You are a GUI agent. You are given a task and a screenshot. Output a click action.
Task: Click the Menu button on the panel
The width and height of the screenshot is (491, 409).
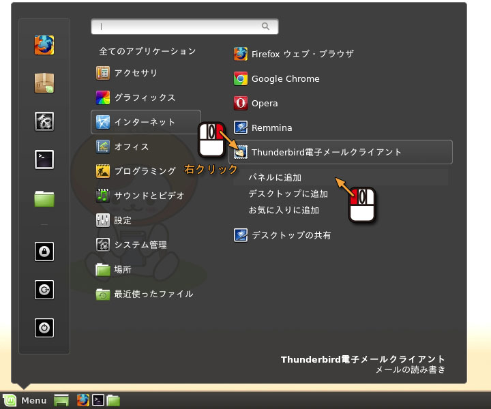point(25,400)
